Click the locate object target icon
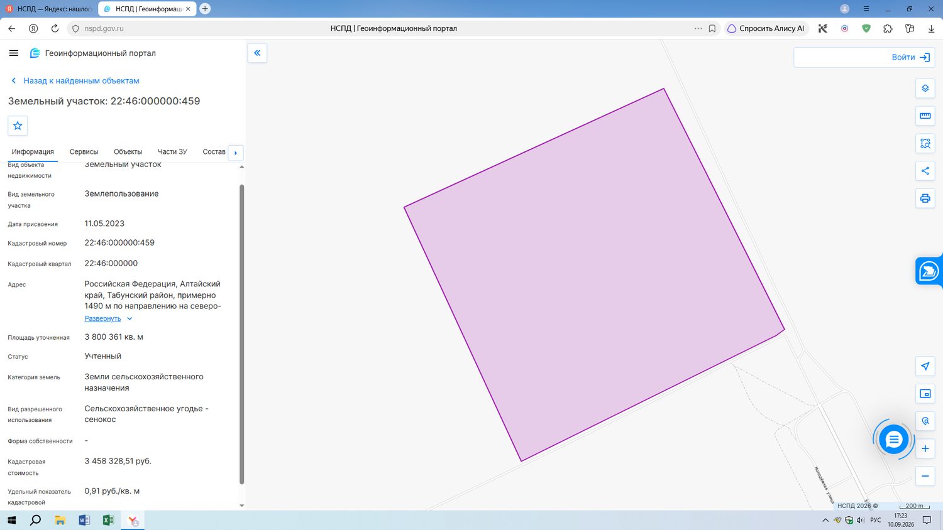Screen dimensions: 943x530 pos(925,421)
